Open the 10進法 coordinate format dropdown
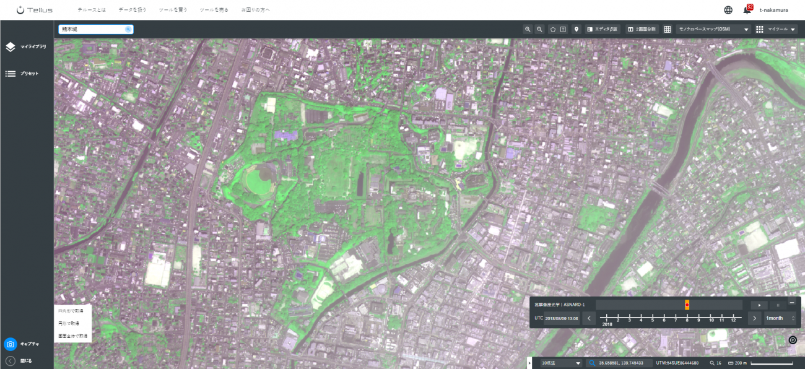 (561, 363)
